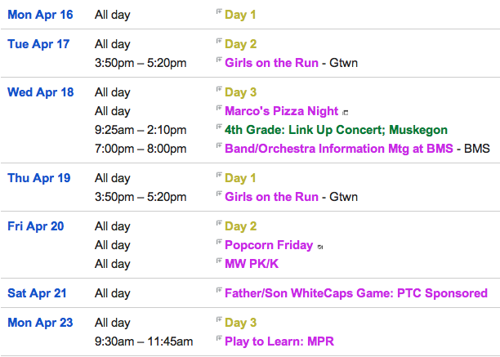500x357 pixels.
Task: Click the expand icon before MW PK/K
Action: [219, 261]
